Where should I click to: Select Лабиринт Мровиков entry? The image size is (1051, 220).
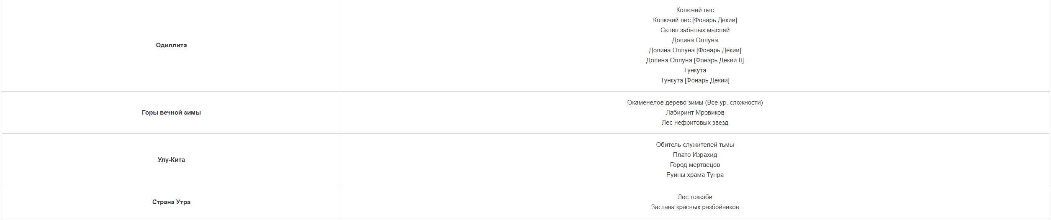point(695,113)
